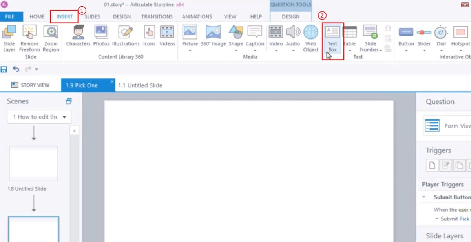The image size is (471, 242).
Task: Select the 1.8 Untitled Slide thumbnail
Action: [x=34, y=164]
